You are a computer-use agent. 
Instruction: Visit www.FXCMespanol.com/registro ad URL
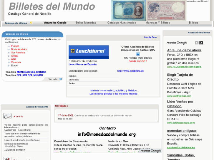(184, 67)
